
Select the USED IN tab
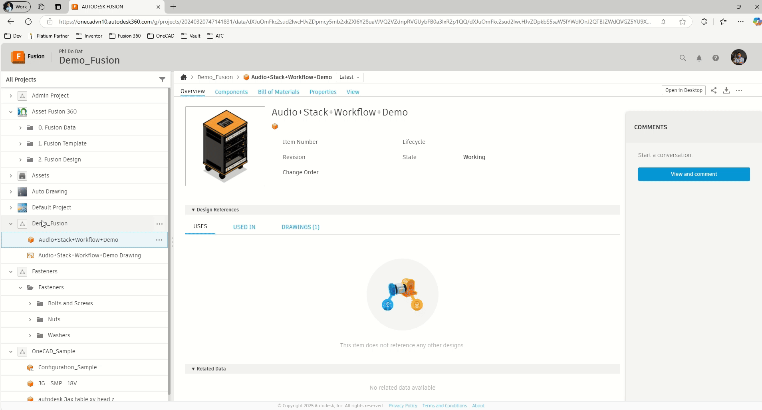(x=244, y=227)
